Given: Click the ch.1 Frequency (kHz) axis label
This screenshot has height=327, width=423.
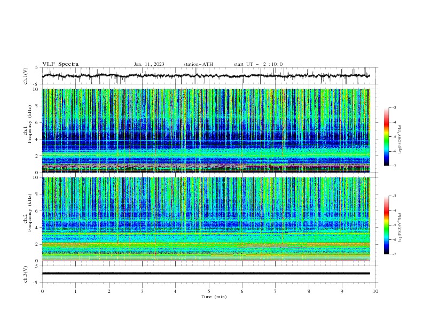Looking at the screenshot, I should [27, 124].
